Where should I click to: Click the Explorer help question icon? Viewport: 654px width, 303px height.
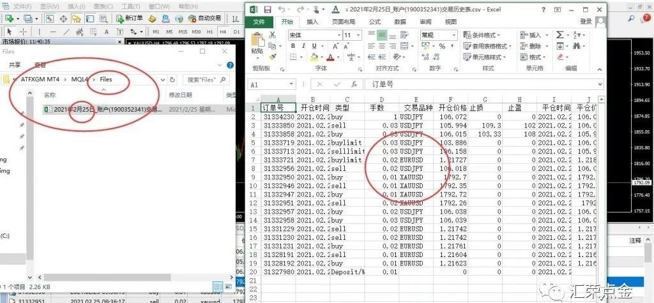pyautogui.click(x=230, y=65)
